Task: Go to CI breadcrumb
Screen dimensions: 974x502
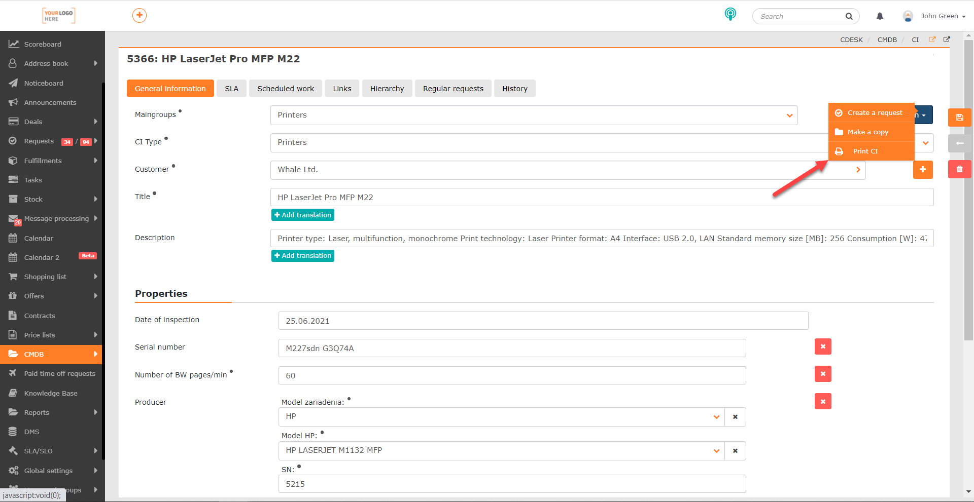Action: 915,40
